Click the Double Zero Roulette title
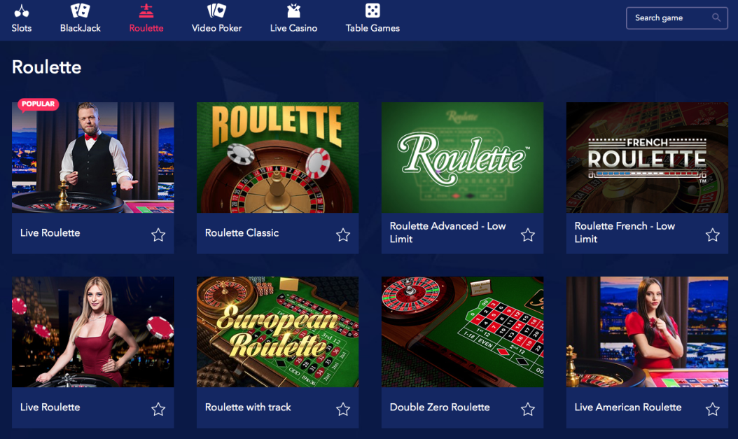The height and width of the screenshot is (439, 738). coord(440,407)
